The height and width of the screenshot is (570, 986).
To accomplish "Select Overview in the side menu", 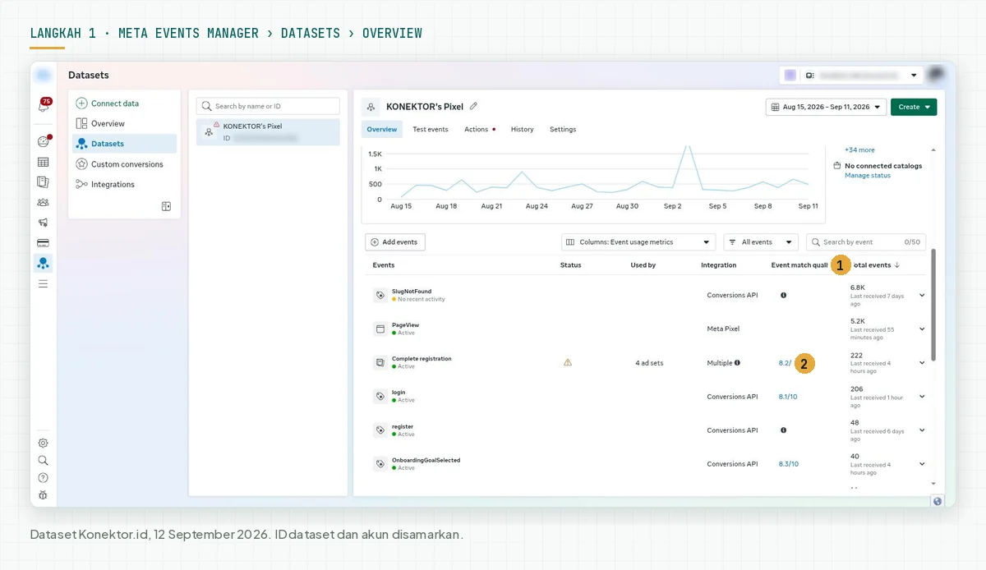I will tap(124, 123).
